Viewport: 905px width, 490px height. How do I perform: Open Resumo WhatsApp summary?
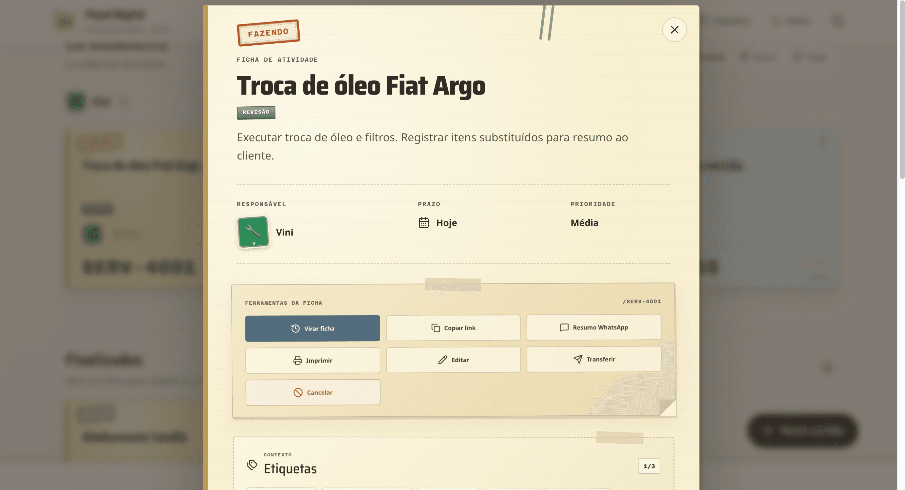(x=594, y=327)
